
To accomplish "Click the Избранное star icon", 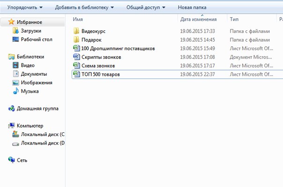I will pos(11,22).
